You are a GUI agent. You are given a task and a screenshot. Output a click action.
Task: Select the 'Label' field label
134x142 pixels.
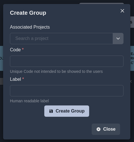(15, 79)
